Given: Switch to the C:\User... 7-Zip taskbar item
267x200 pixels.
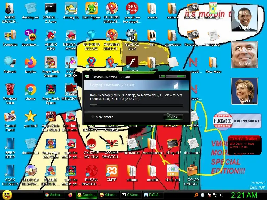Looking at the screenshot, I should tap(131, 195).
